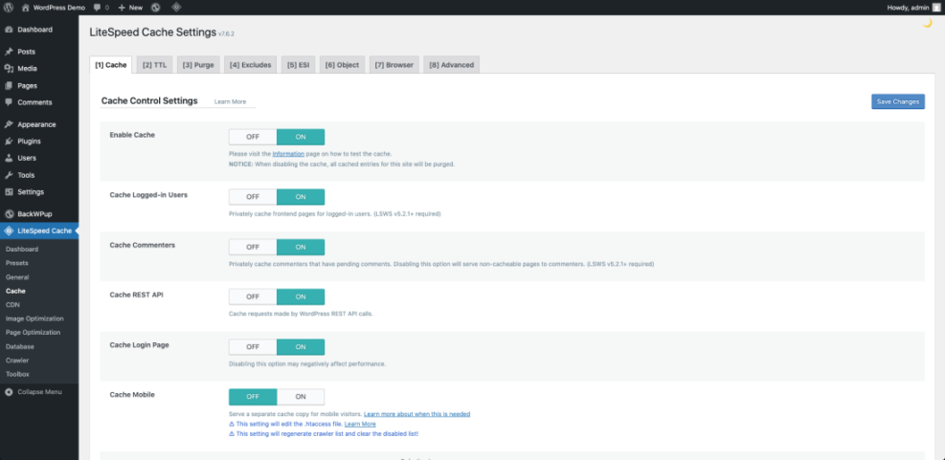
Task: Turn Cache Mobile ON
Action: [301, 397]
